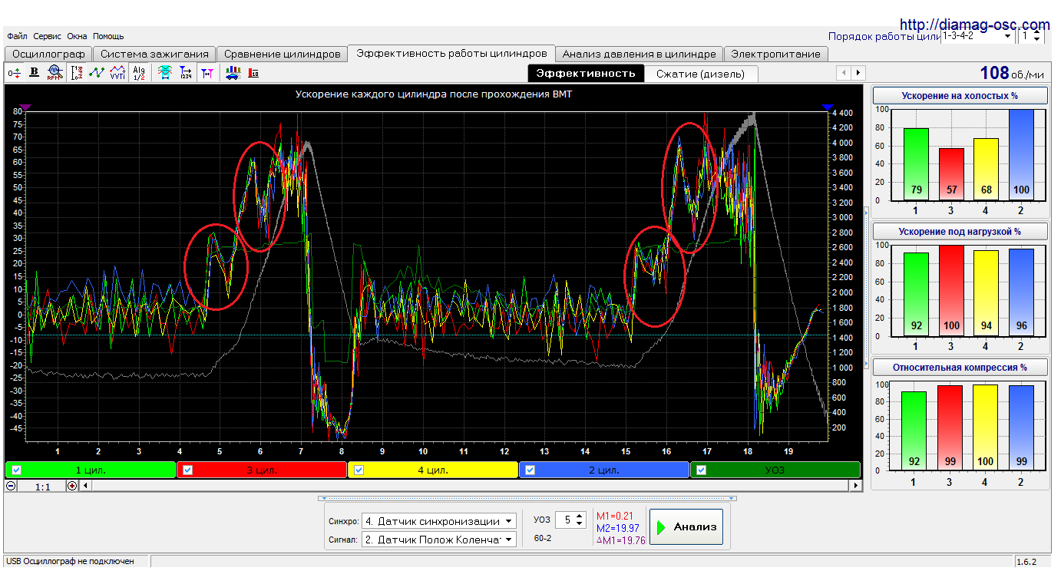Click the Относительная компрессия % header
The width and height of the screenshot is (1061, 571).
(x=960, y=367)
